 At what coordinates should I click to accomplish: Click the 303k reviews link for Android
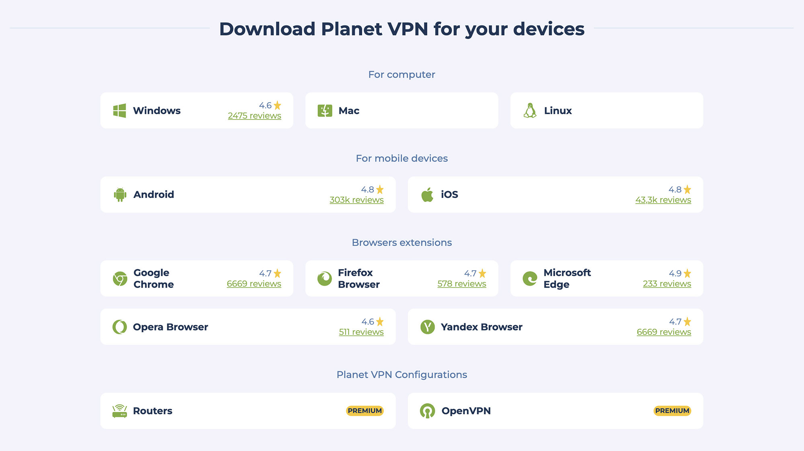[x=356, y=200]
